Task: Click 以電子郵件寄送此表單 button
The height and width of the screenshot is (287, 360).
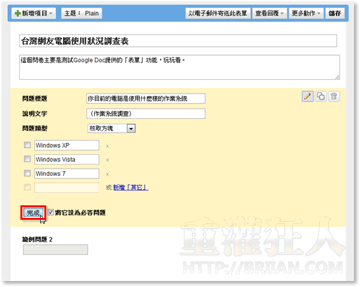Action: 218,13
